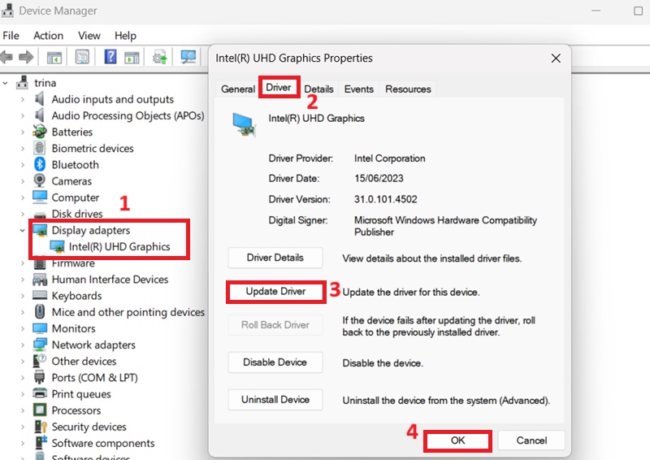Switch to the General tab
650x460 pixels.
coord(238,89)
